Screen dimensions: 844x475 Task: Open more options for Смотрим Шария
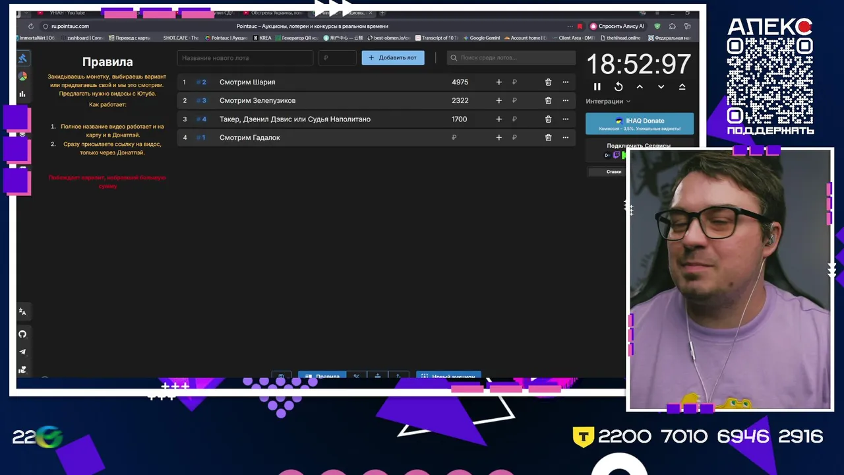point(565,82)
